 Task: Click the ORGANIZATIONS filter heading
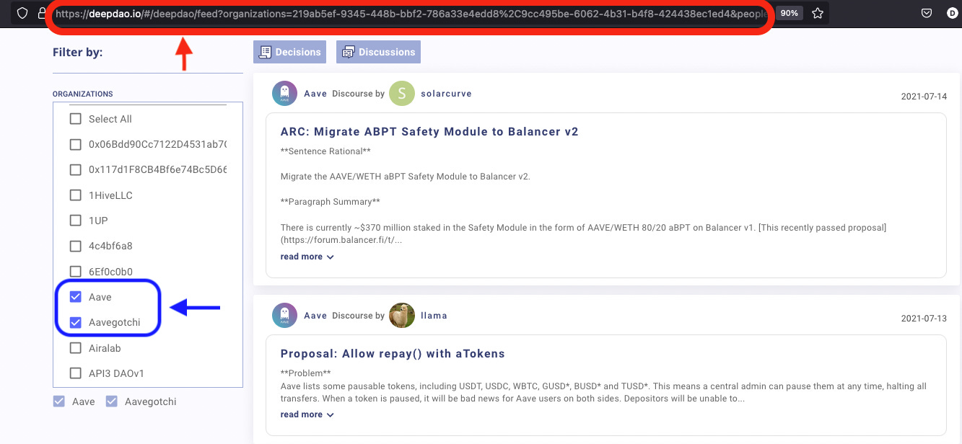coord(83,94)
